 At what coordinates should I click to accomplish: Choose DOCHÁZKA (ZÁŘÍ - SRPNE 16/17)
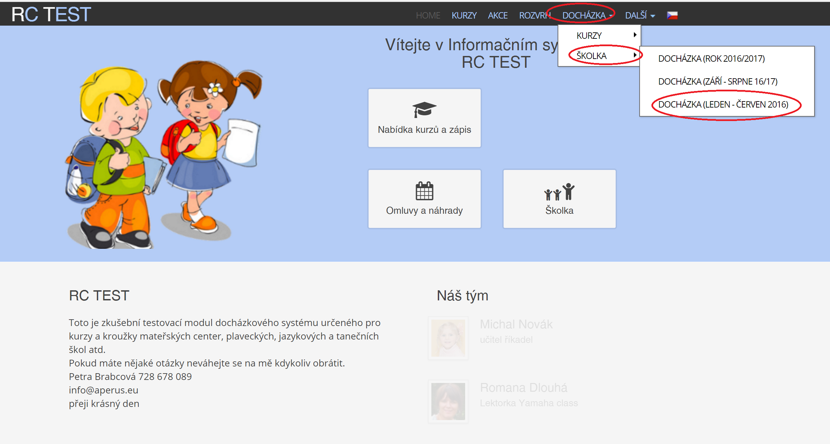click(x=718, y=82)
